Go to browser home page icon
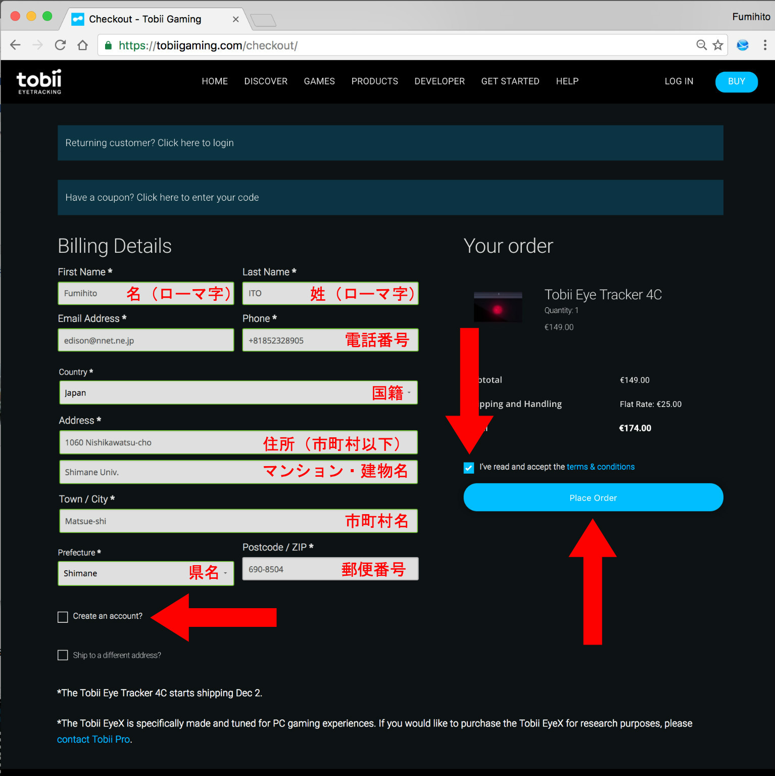This screenshot has width=775, height=776. tap(83, 45)
